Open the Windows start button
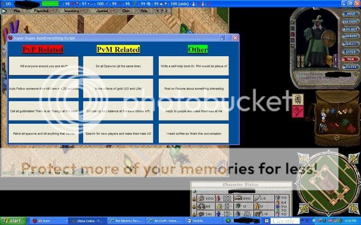Viewport: 361px width, 225px height. point(14,221)
